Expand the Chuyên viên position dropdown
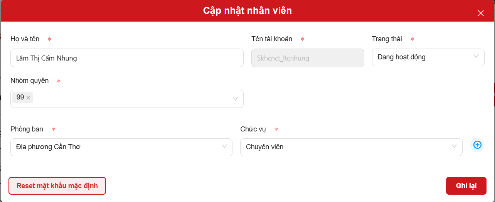The height and width of the screenshot is (202, 495). 347,147
